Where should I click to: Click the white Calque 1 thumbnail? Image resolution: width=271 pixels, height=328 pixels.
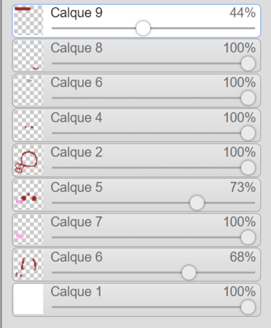pos(28,299)
